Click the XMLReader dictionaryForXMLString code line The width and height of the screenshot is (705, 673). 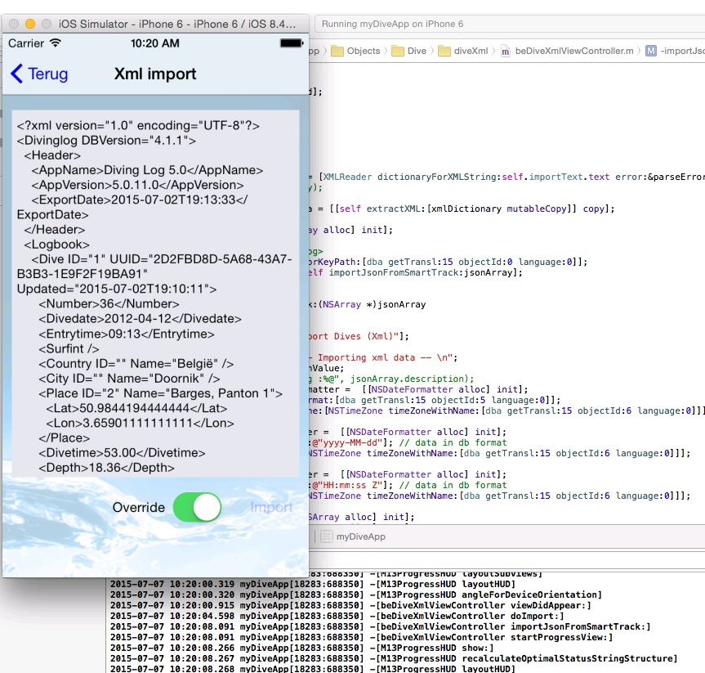[506, 177]
